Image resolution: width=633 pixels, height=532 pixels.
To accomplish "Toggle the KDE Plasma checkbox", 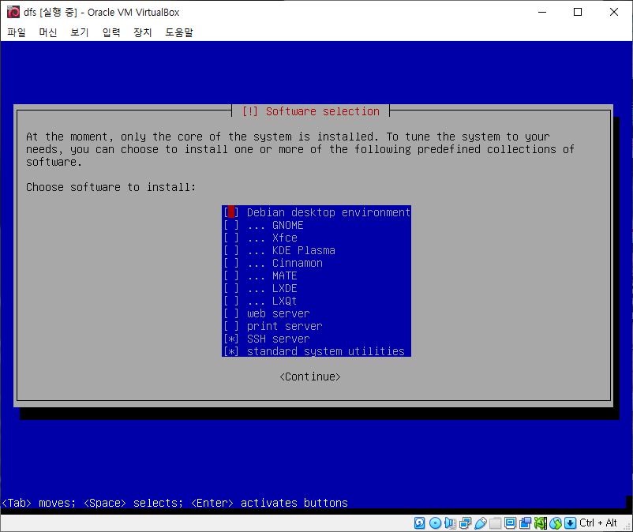I will click(231, 250).
